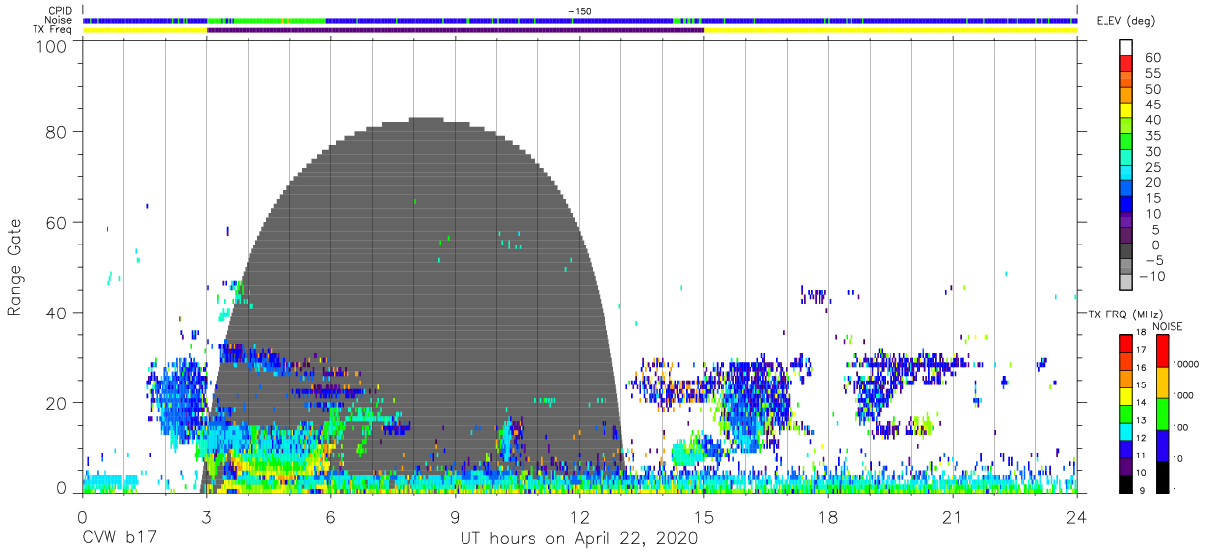Pick the light gray bottom ELEV segment below -10

1125,282
